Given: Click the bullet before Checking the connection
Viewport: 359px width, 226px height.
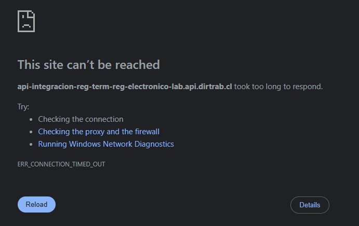Looking at the screenshot, I should 31,119.
